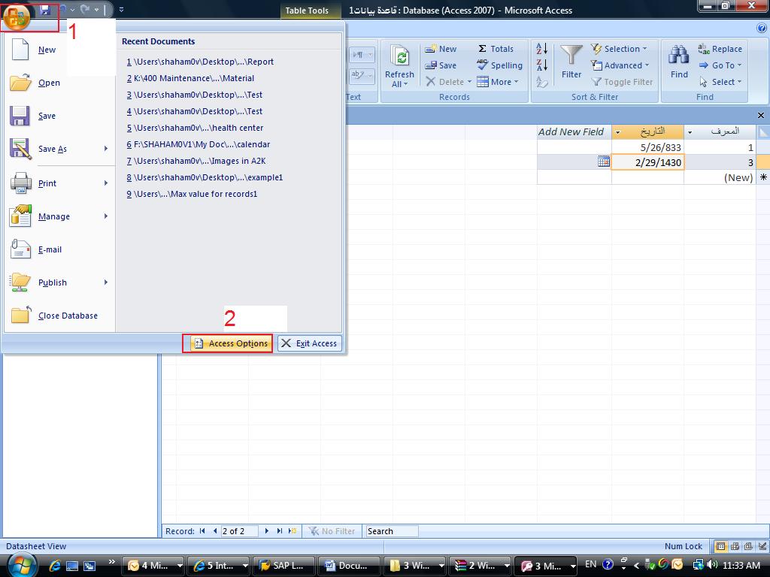Open recent document 1 ending in Report

200,62
